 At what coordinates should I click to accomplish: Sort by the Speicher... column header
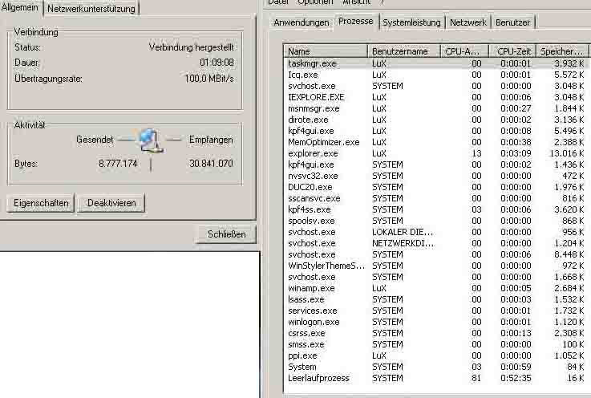tap(562, 51)
